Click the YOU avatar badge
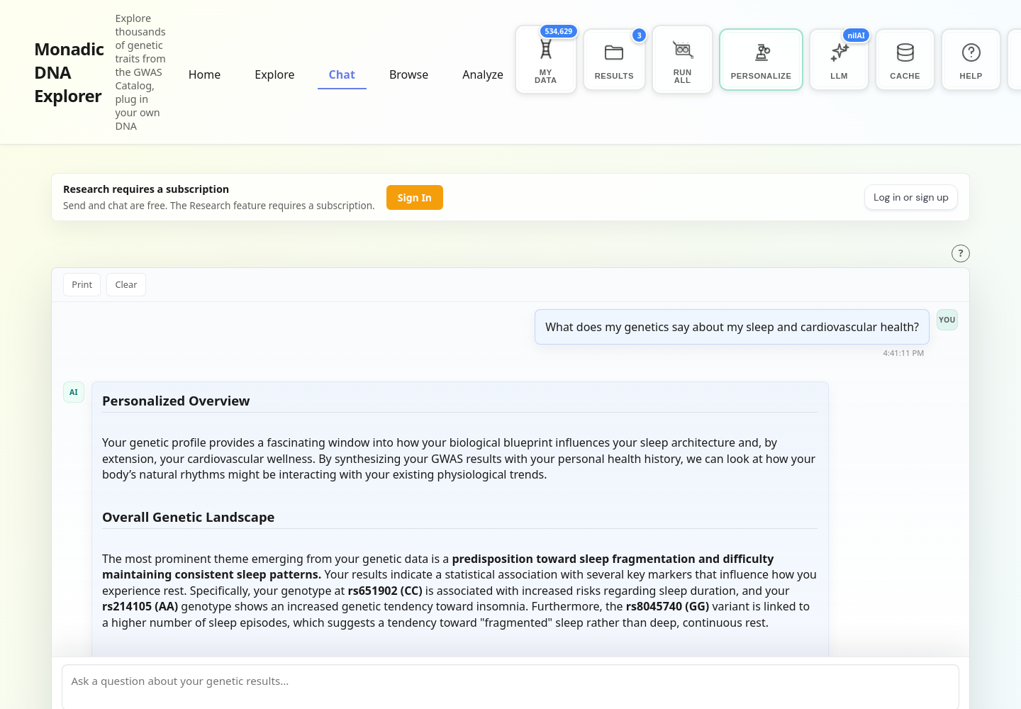Image resolution: width=1021 pixels, height=709 pixels. tap(947, 320)
